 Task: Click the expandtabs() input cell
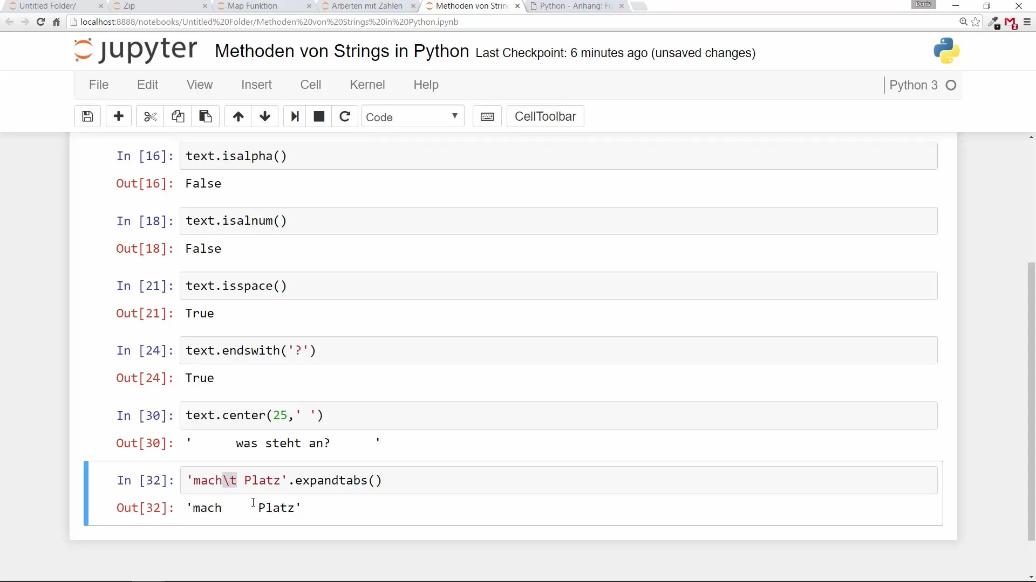[558, 480]
